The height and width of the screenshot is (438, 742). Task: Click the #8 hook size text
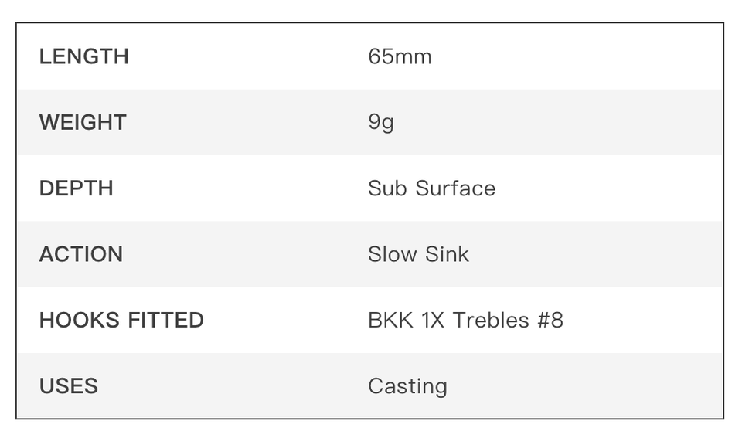pos(549,320)
